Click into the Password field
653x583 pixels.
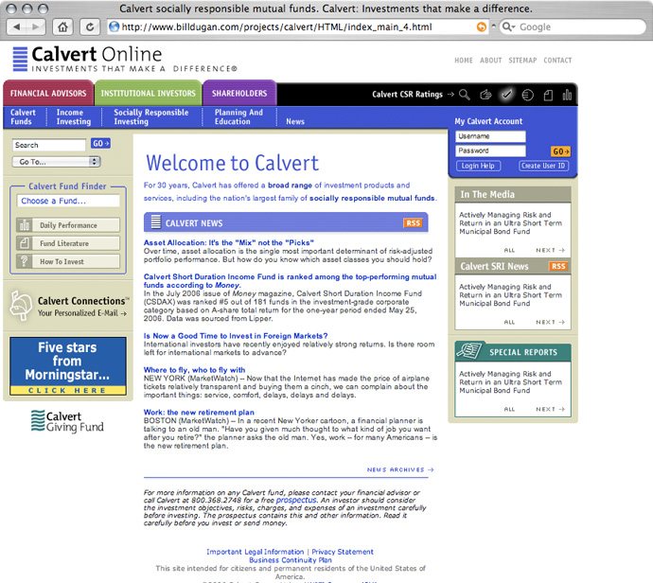[x=490, y=150]
